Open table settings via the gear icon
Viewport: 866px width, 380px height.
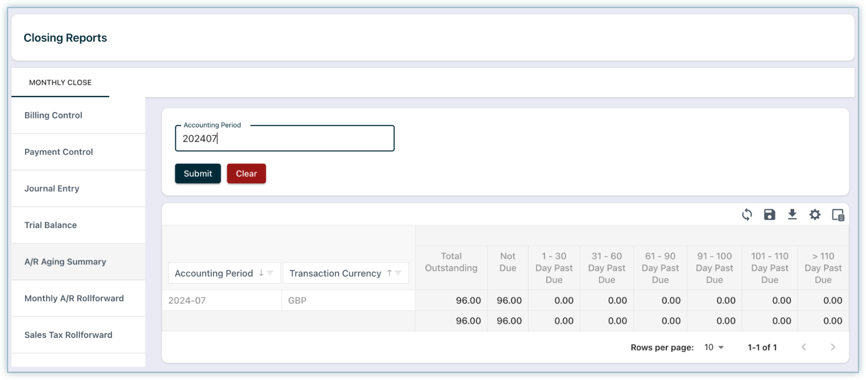tap(815, 215)
